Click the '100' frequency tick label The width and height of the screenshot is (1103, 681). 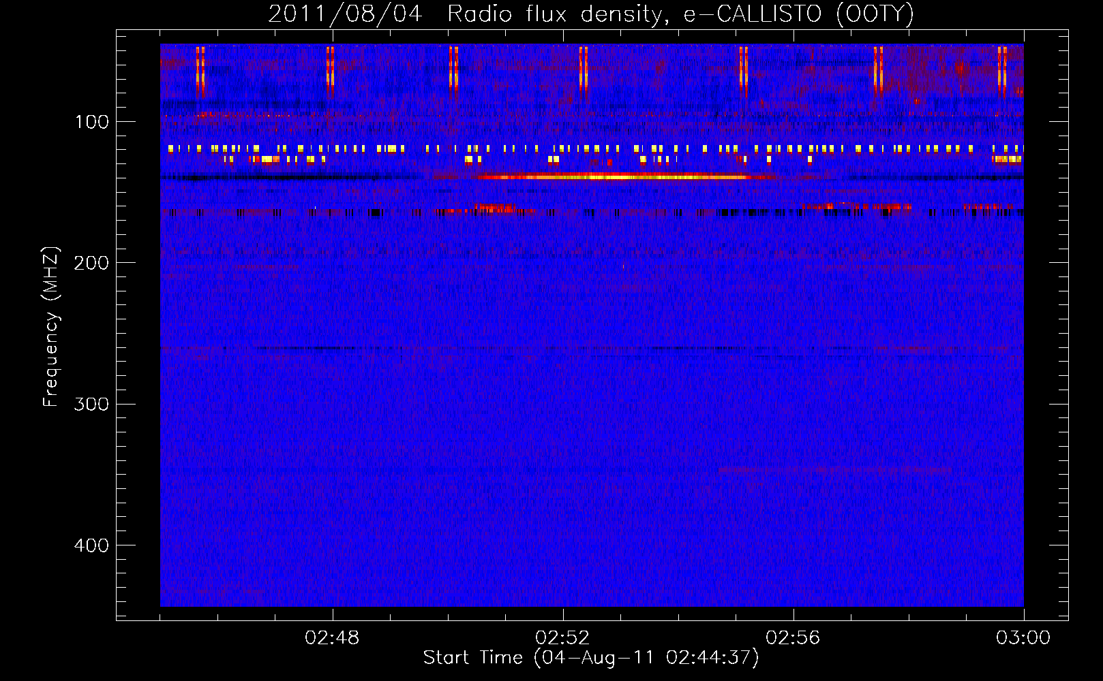[92, 122]
